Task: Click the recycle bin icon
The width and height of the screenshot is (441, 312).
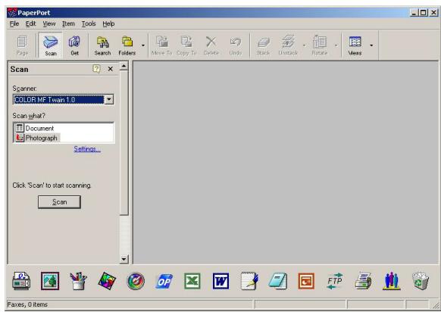Action: click(x=421, y=281)
